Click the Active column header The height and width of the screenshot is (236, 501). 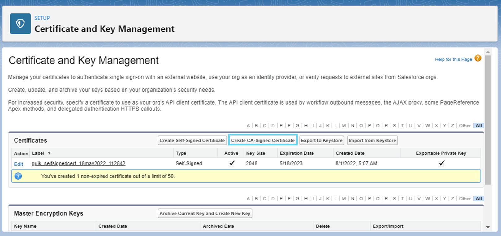coord(231,153)
